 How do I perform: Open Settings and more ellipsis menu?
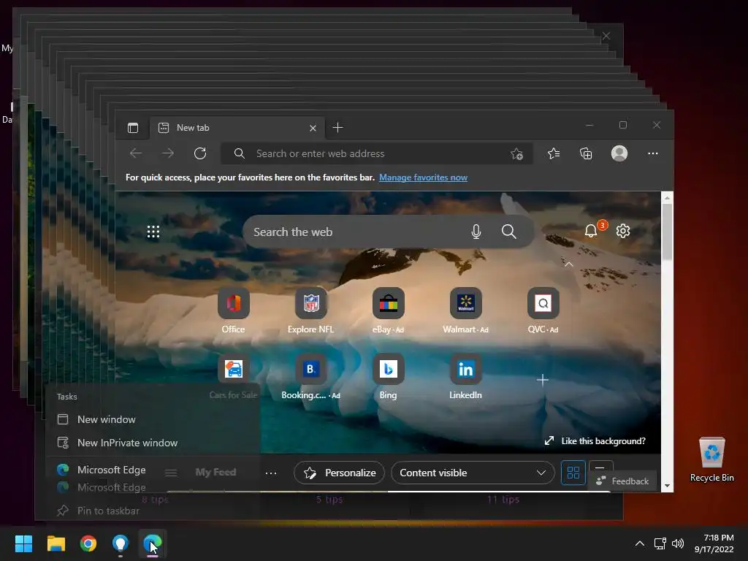[x=652, y=153]
